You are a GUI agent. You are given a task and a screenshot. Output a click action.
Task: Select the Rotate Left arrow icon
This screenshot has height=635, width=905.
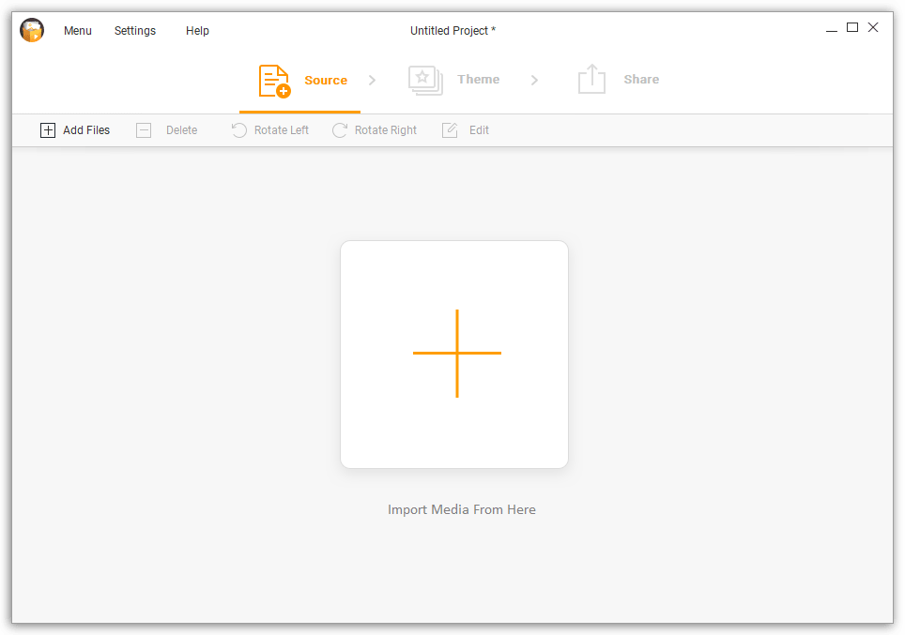coord(239,130)
